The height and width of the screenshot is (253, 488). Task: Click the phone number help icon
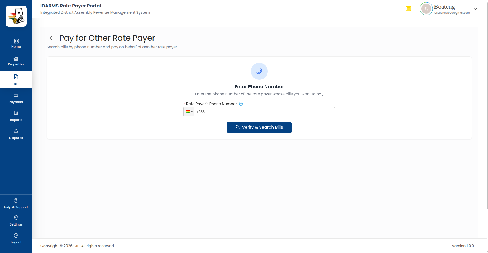pos(241,104)
